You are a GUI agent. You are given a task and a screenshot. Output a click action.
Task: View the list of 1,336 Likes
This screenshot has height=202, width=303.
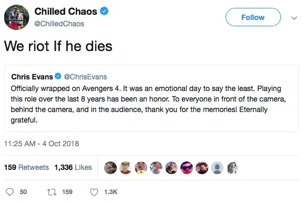[x=73, y=167]
